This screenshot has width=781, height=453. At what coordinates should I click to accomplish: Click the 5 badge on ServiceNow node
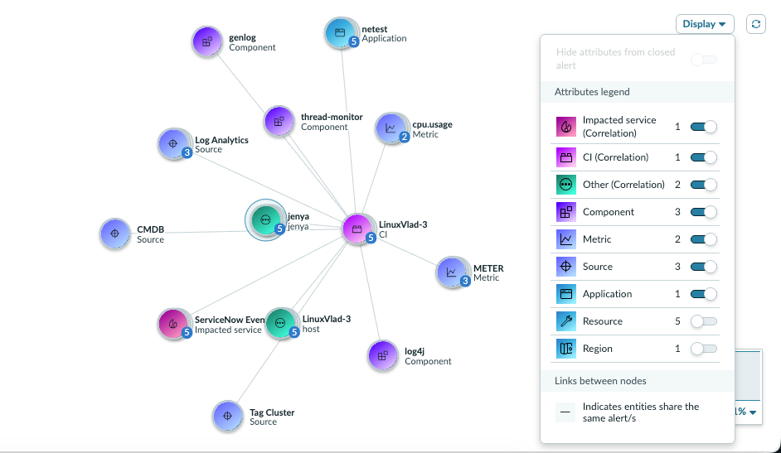pyautogui.click(x=187, y=333)
